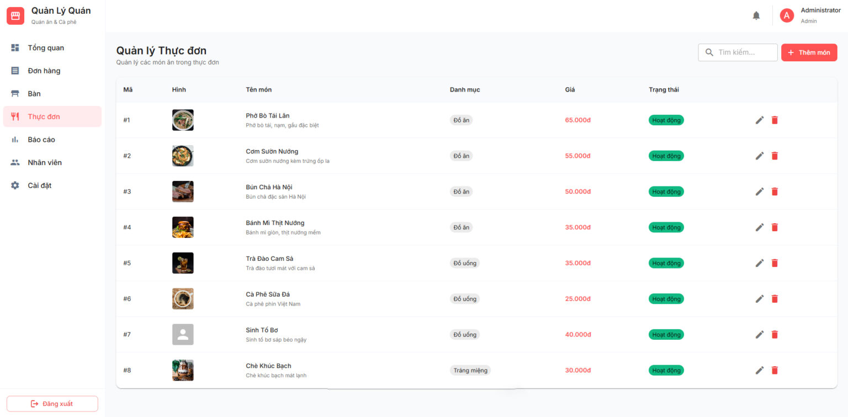Image resolution: width=848 pixels, height=417 pixels.
Task: Edit Phở Bò Tái Lăn with pencil icon
Action: pos(760,120)
